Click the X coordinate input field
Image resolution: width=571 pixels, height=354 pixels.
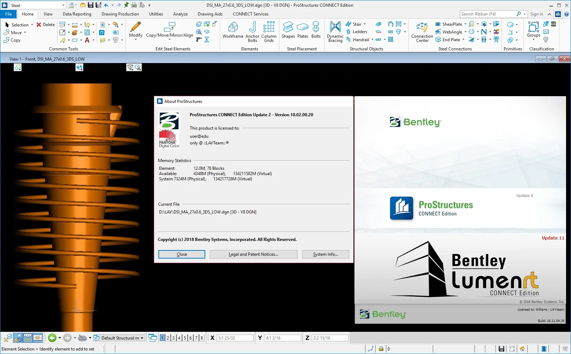tap(235, 338)
